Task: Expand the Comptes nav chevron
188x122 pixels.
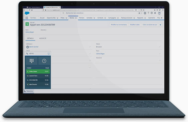Action: pyautogui.click(x=94, y=18)
